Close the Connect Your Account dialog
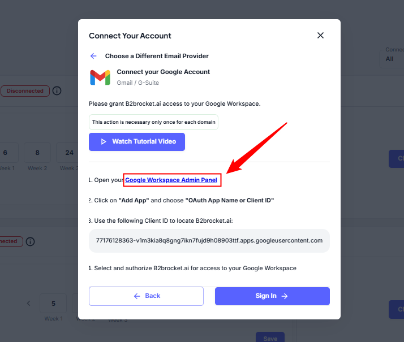The height and width of the screenshot is (342, 404). 320,36
